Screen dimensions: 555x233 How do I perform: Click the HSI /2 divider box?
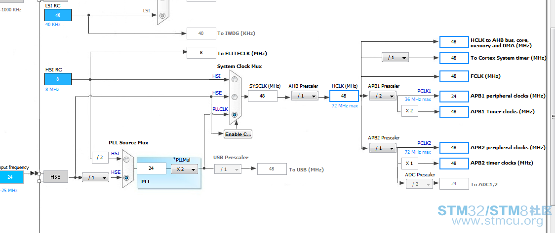click(x=100, y=158)
